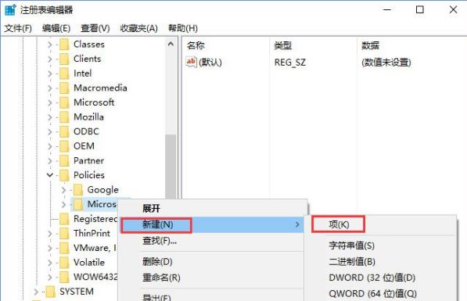Viewport: 467px width, 301px height.
Task: Click the Classes folder icon
Action: pyautogui.click(x=64, y=45)
